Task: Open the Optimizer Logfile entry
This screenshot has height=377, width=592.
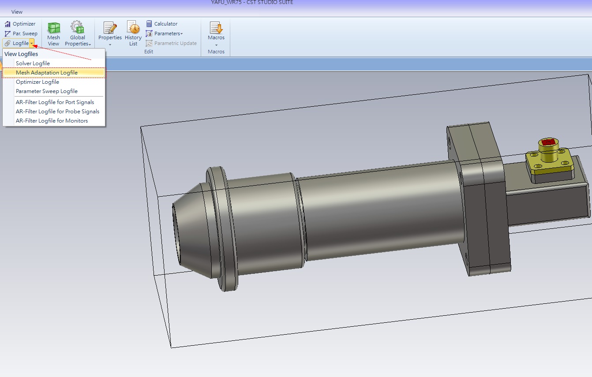Action: point(37,82)
